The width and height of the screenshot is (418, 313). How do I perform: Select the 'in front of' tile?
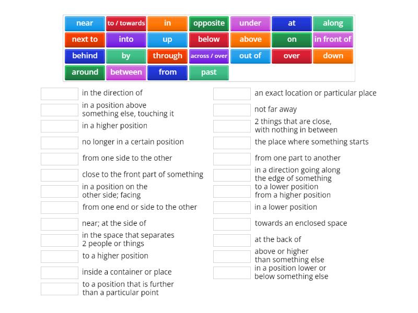click(333, 40)
